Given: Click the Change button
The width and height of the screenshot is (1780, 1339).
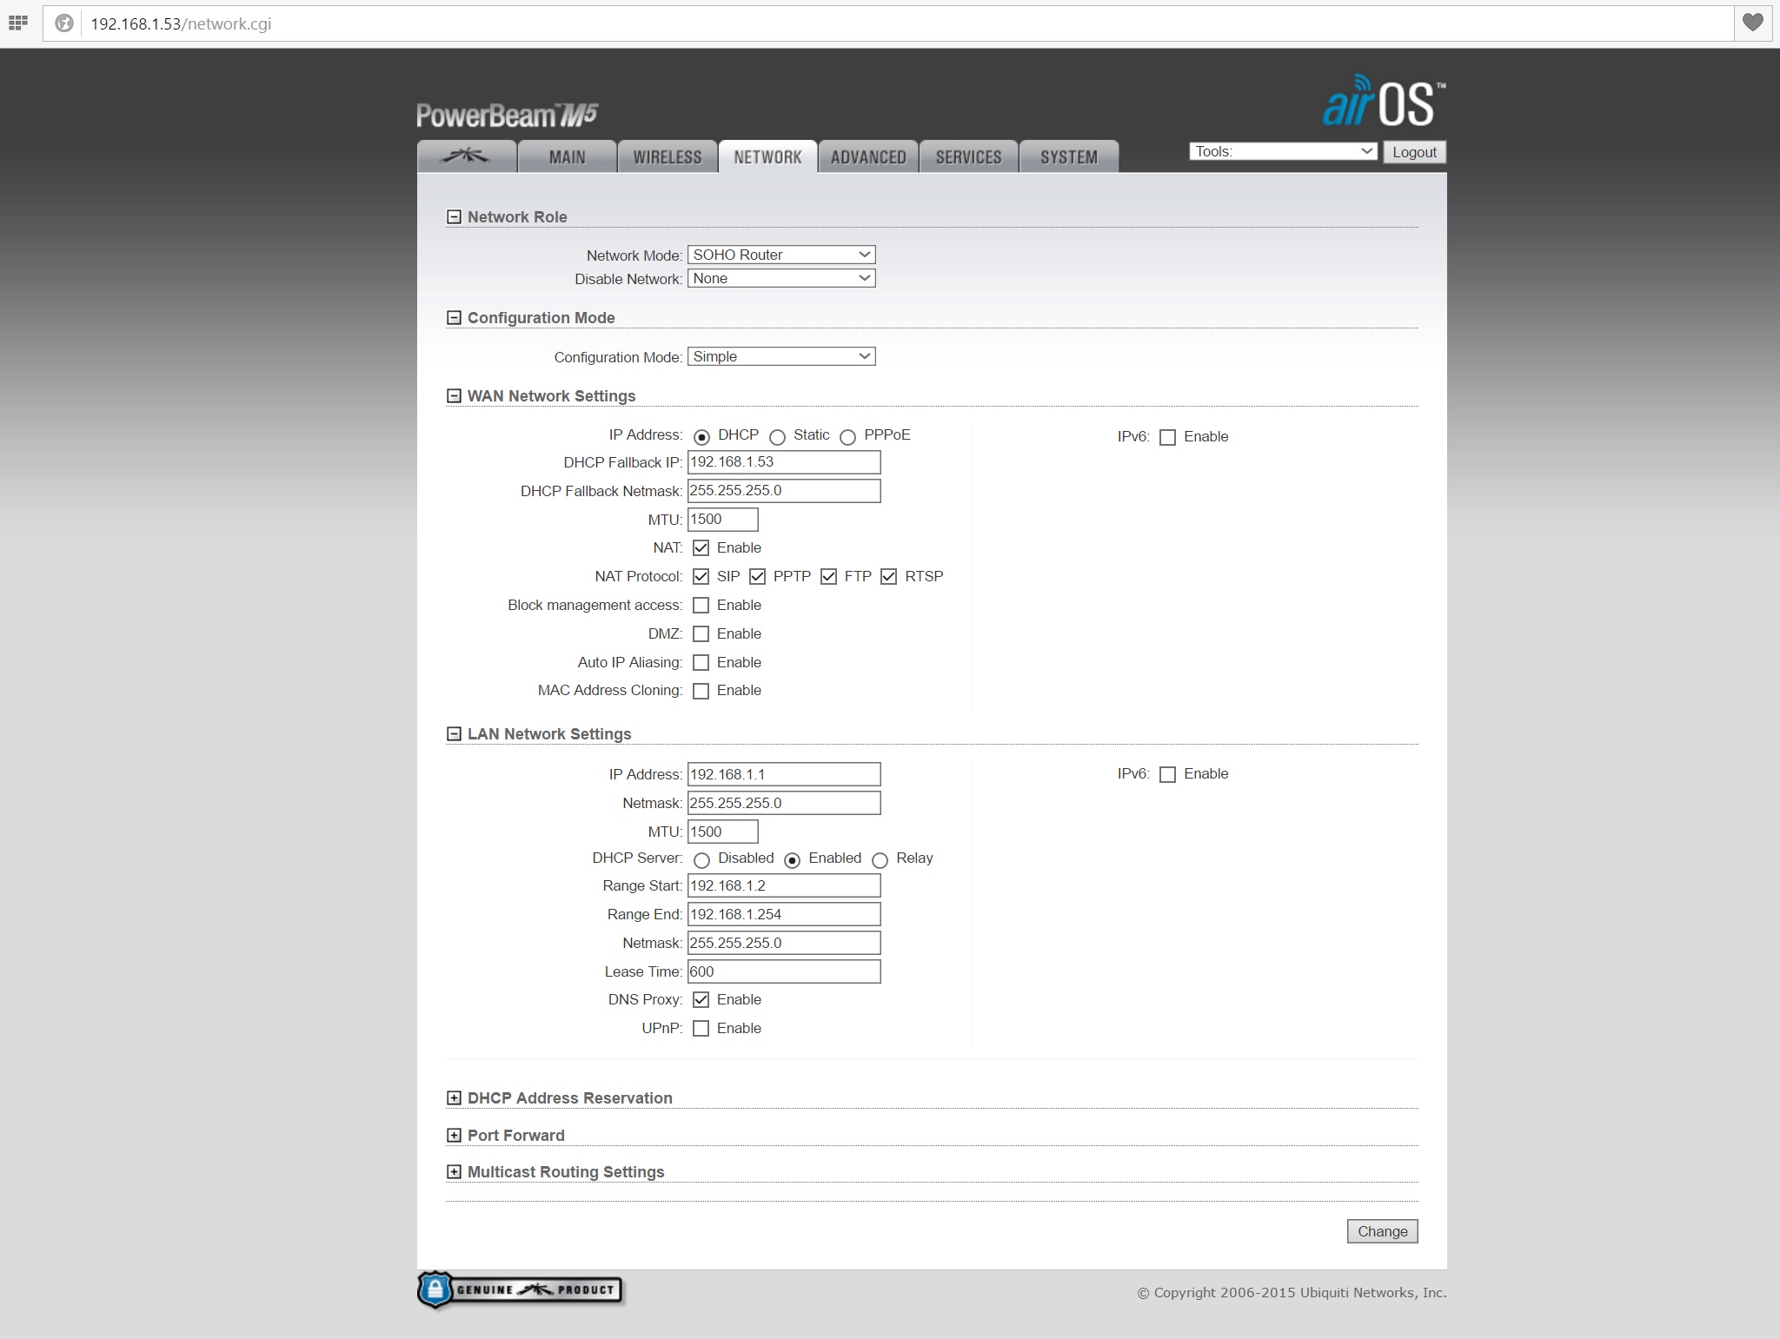Looking at the screenshot, I should tap(1382, 1231).
